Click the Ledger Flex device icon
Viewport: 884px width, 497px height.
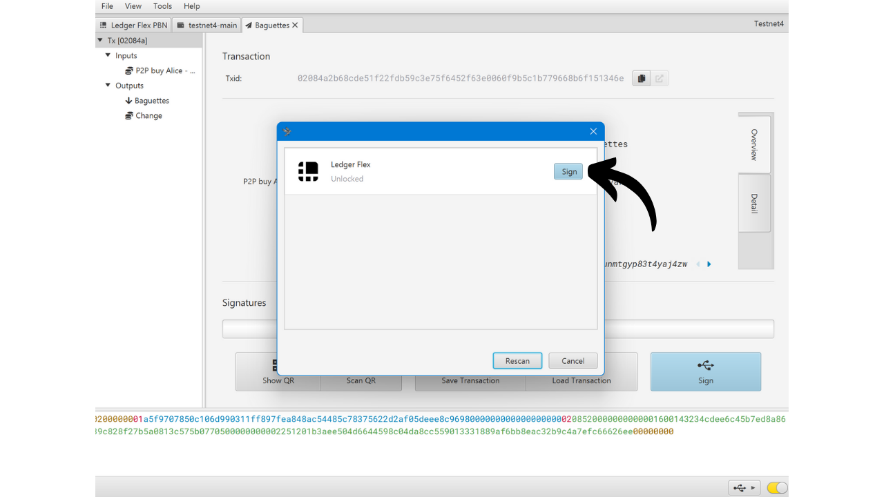click(308, 171)
